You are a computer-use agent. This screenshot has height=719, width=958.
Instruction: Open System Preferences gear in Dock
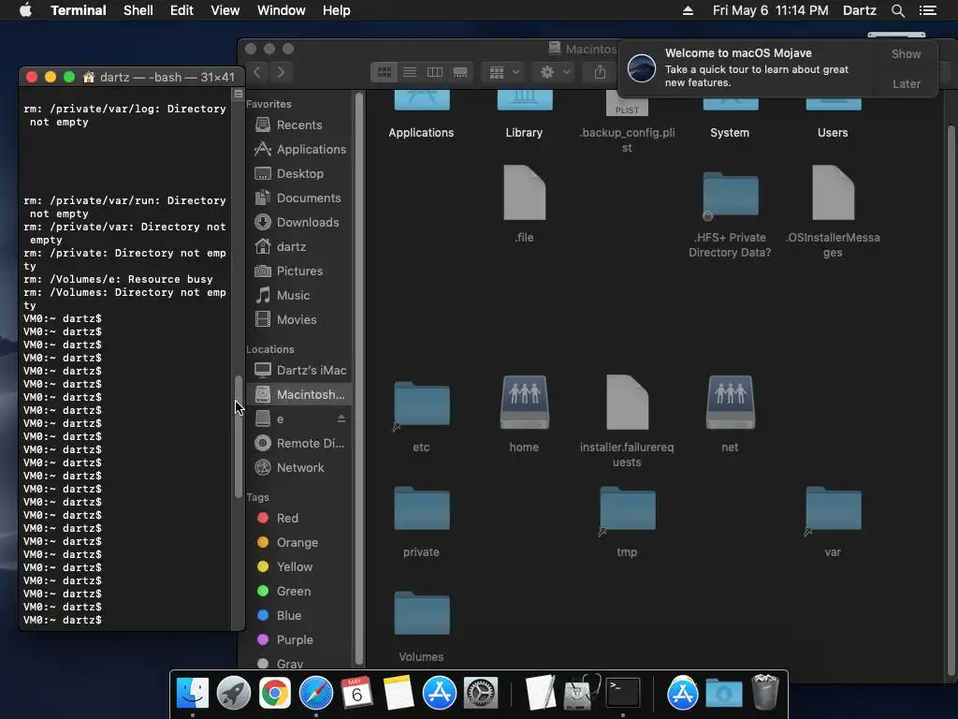[x=481, y=694]
